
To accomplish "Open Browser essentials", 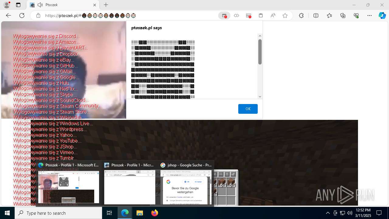I will pyautogui.click(x=356, y=16).
